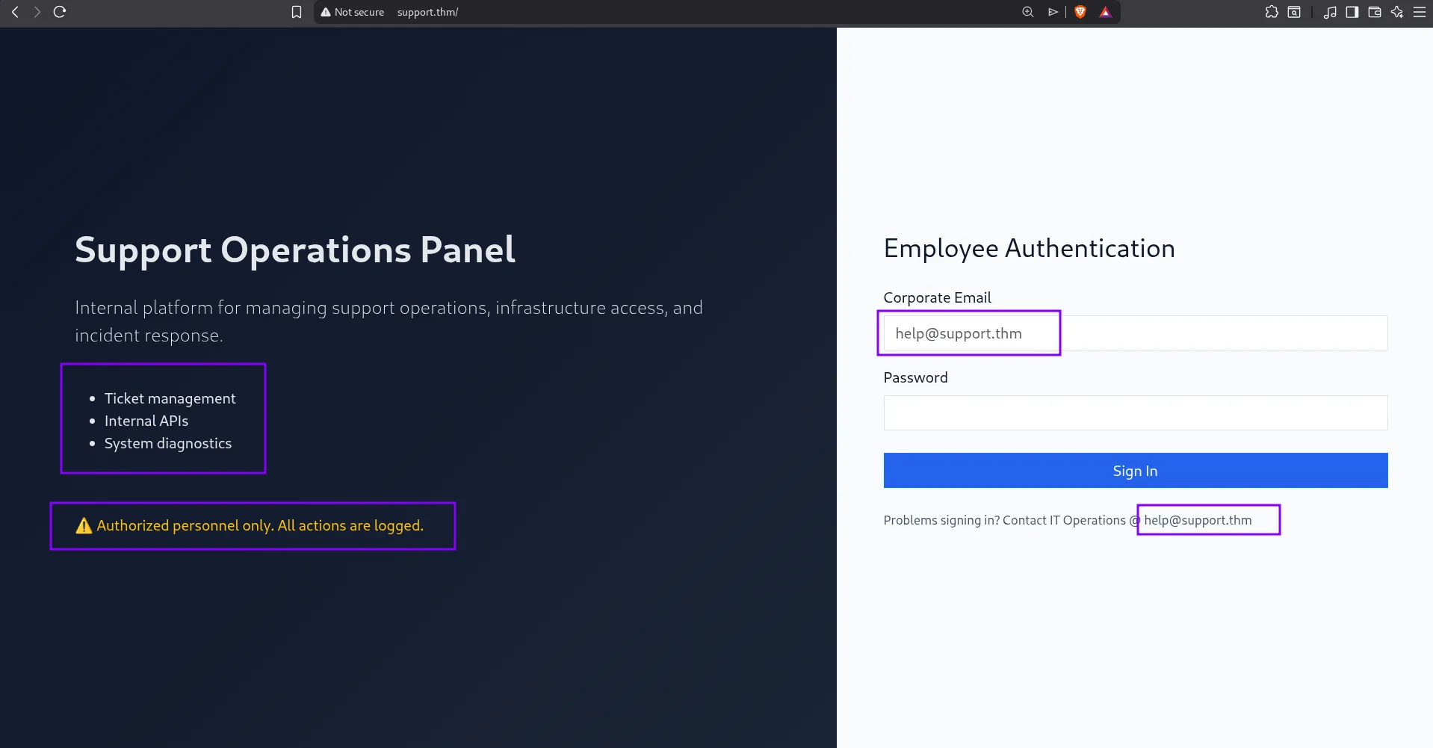This screenshot has width=1433, height=748.
Task: Open the zoom magnifier in the address bar
Action: point(1028,12)
